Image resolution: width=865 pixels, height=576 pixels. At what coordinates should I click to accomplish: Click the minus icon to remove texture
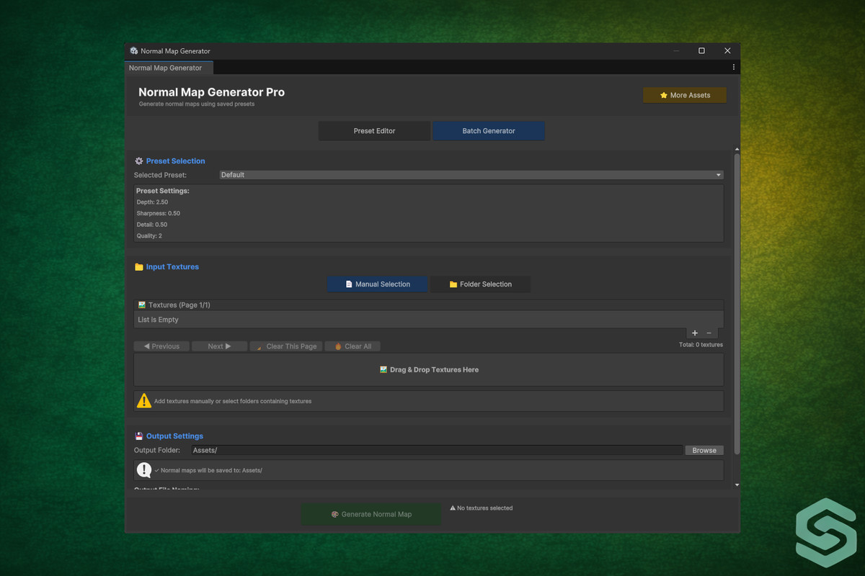[709, 333]
